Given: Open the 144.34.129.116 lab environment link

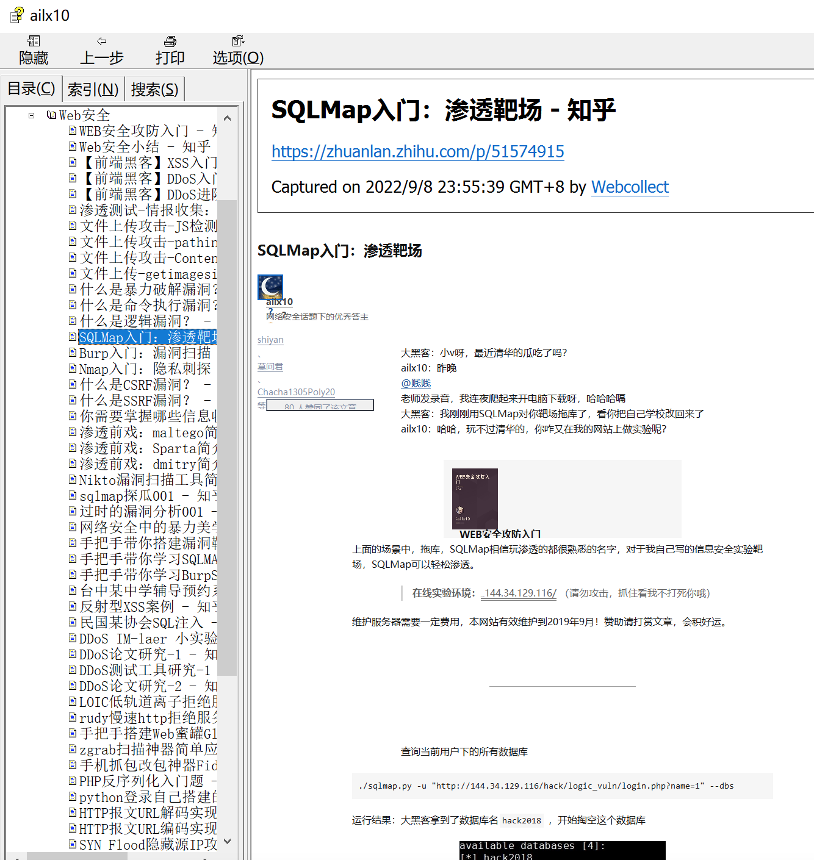Looking at the screenshot, I should [x=519, y=593].
